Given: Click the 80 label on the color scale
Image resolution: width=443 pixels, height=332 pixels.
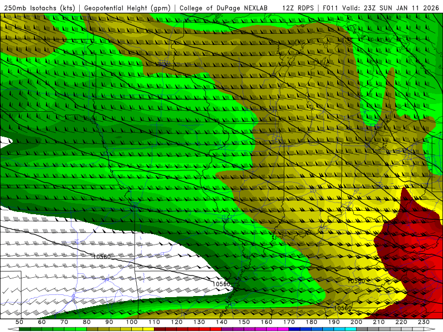Looking at the screenshot, I should tap(87, 322).
